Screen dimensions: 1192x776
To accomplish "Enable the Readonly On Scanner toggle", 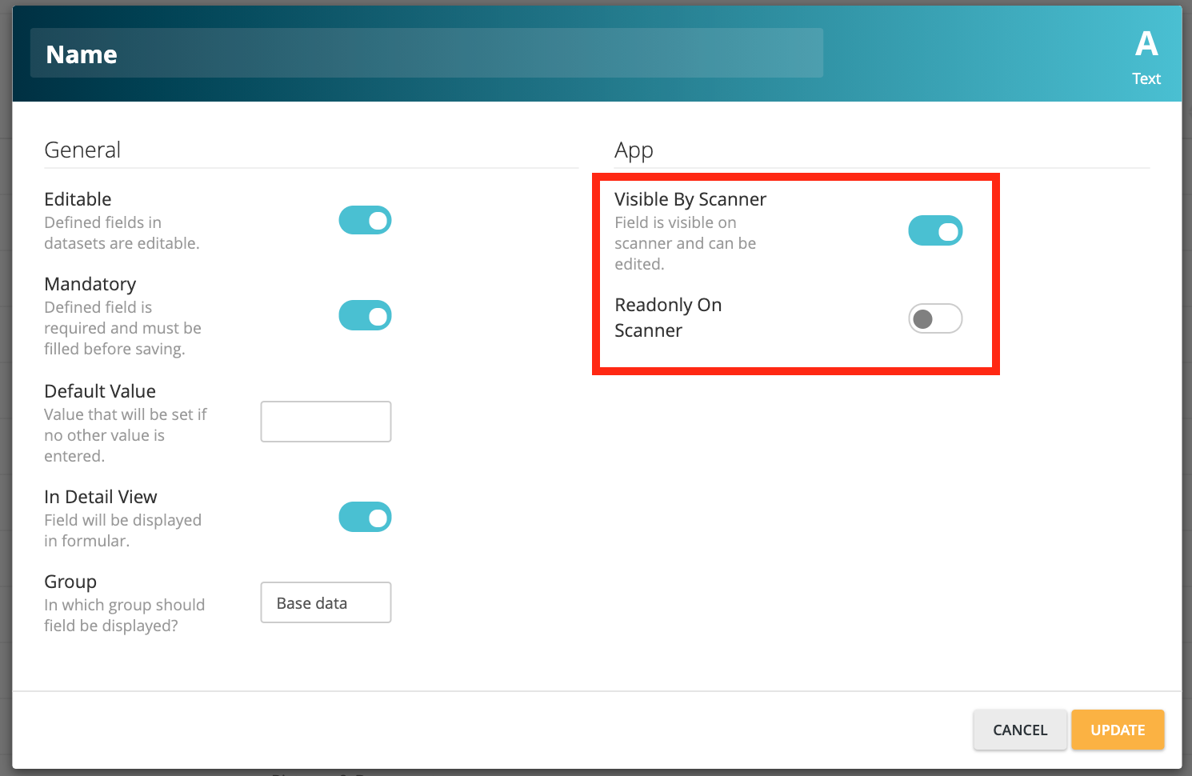I will [x=935, y=319].
